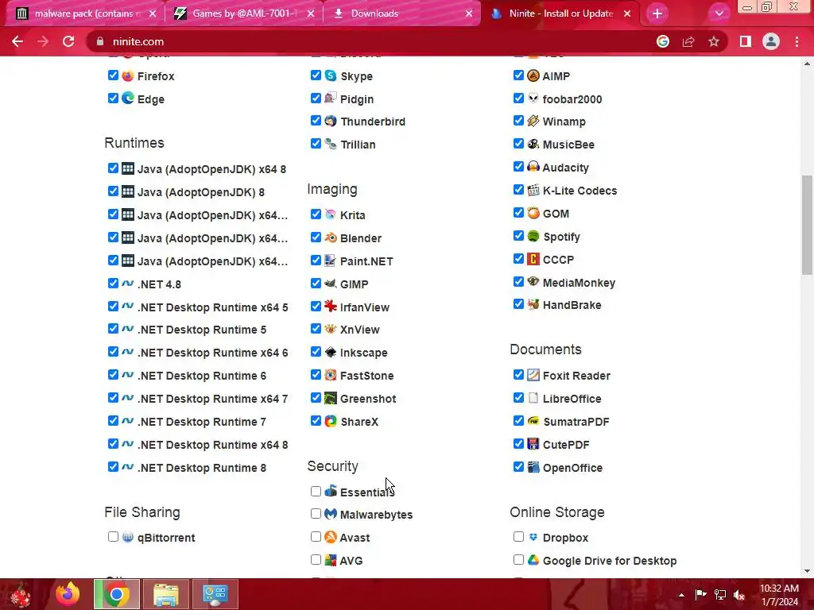Open a new browser tab
This screenshot has height=610, width=814.
click(x=657, y=14)
